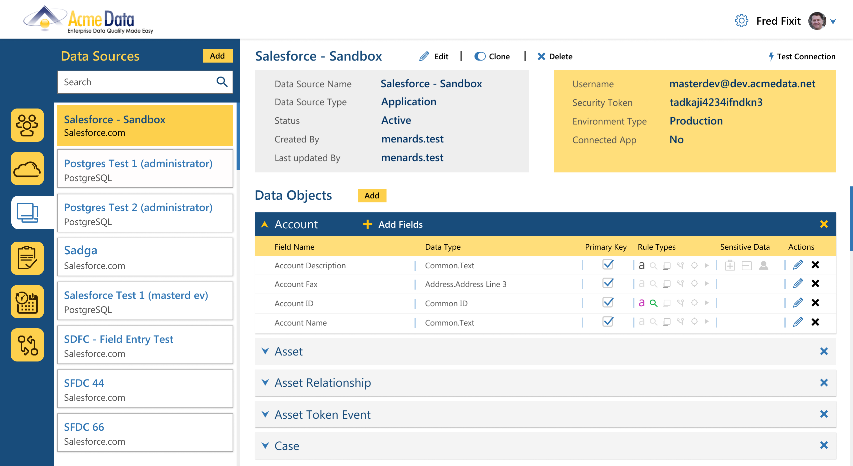The width and height of the screenshot is (853, 466).
Task: Open user menu dropdown next to avatar
Action: pos(833,22)
